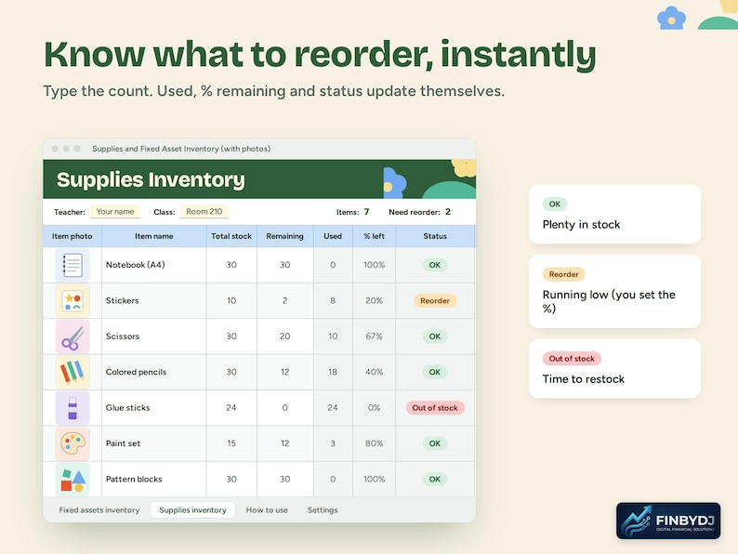Click the FINBYDJ logo badge
The image size is (738, 554).
point(668,521)
